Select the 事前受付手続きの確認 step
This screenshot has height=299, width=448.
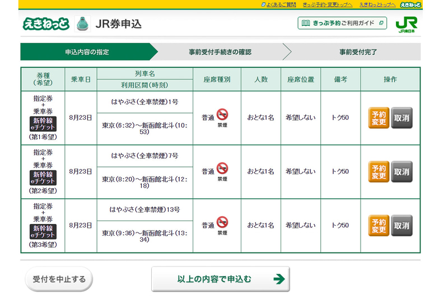[x=220, y=52]
